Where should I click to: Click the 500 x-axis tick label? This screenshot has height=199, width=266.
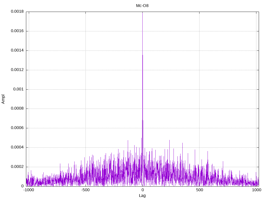coord(199,190)
